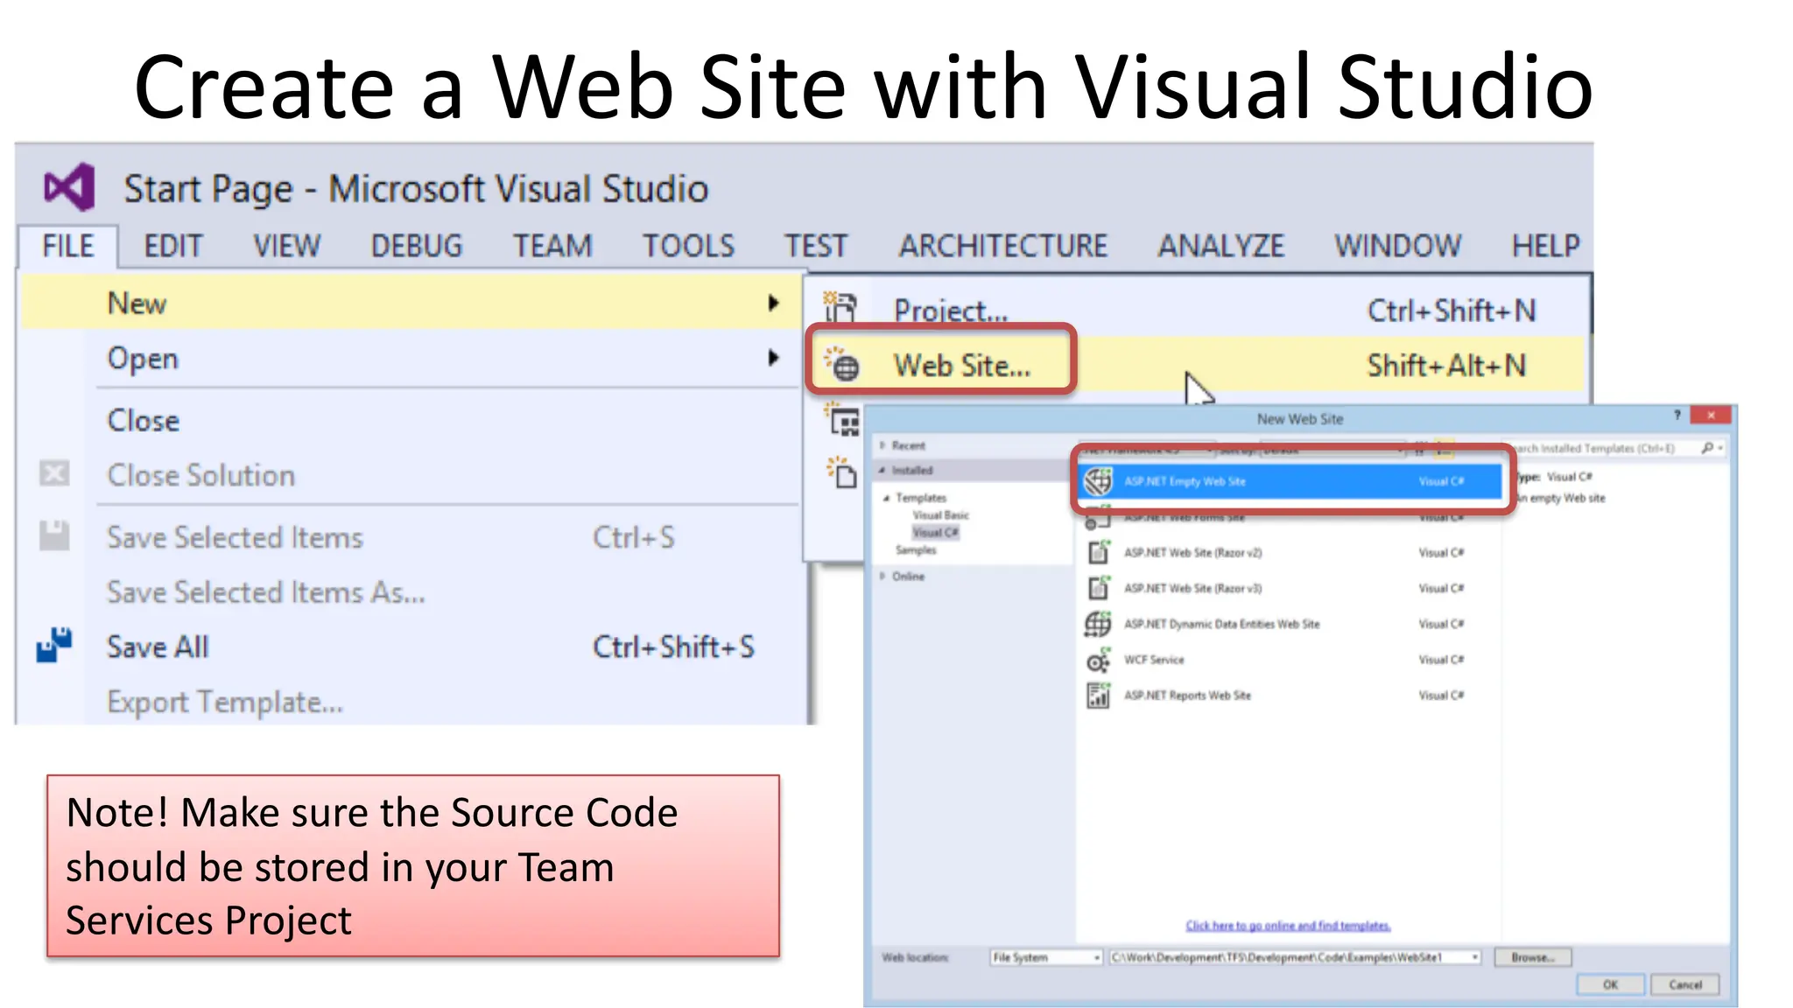Select Save All in the File menu
Viewport: 1793px width, 1008px height.
[x=411, y=647]
